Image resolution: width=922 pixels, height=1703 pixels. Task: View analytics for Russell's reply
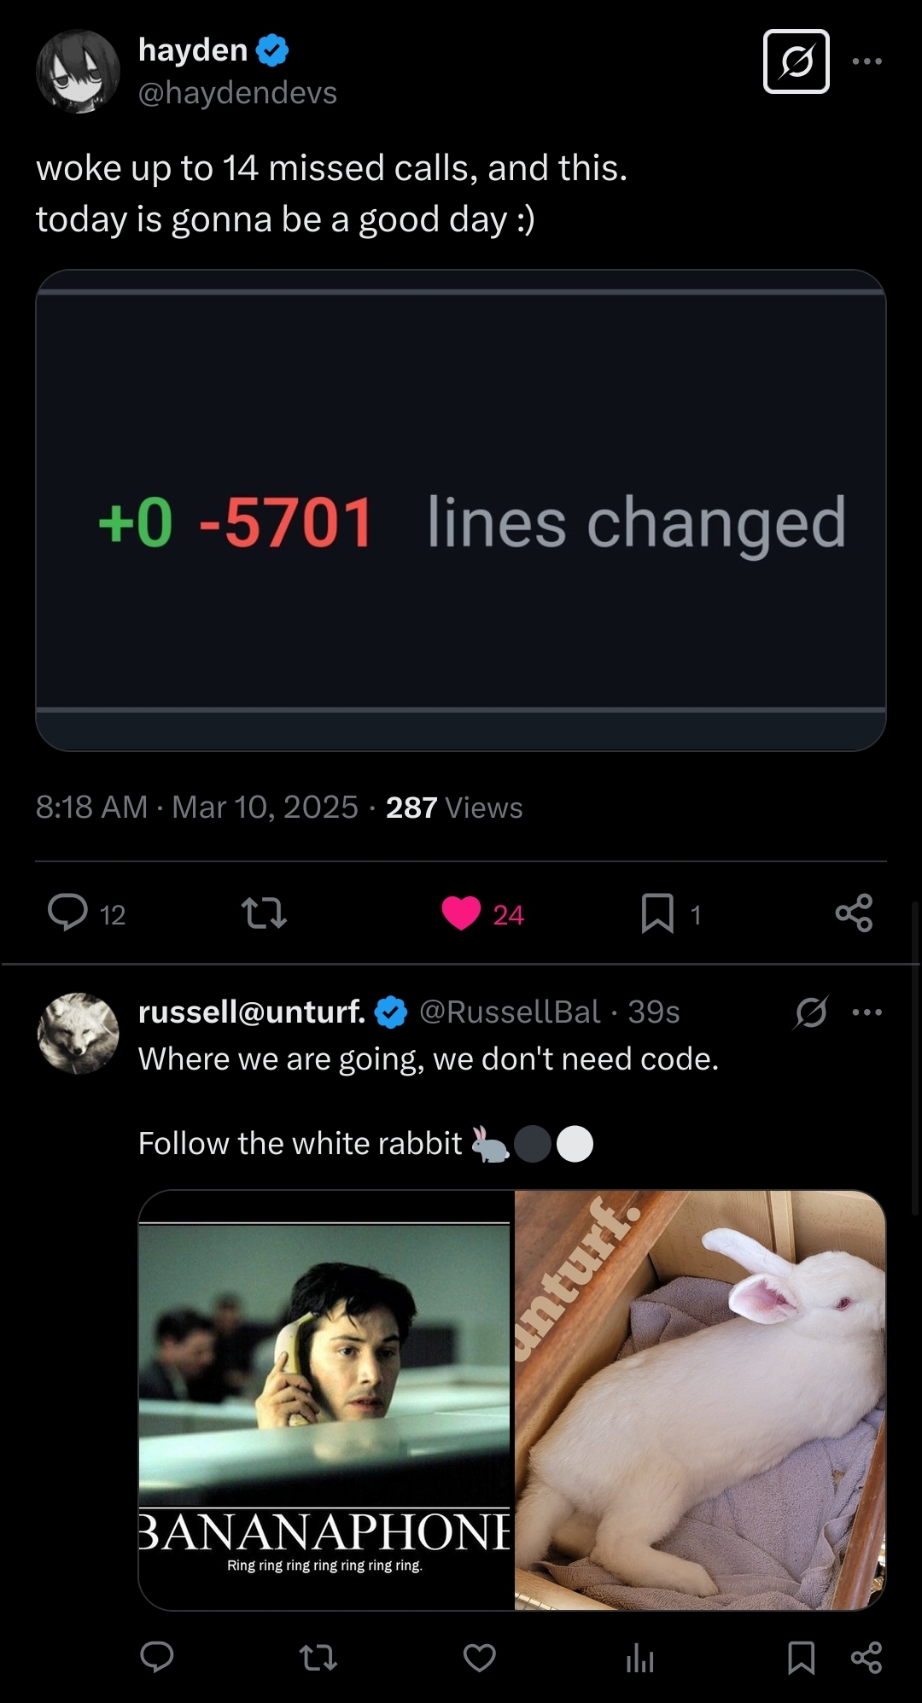(x=639, y=1658)
